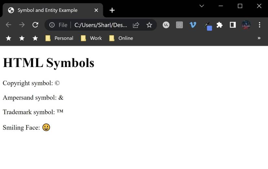The width and height of the screenshot is (268, 169).
Task: Open the Personal bookmarks folder
Action: pos(59,38)
